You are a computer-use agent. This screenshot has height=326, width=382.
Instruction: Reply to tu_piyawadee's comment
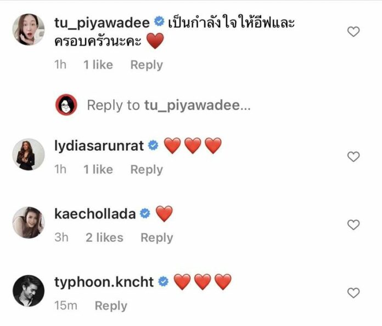click(x=147, y=65)
